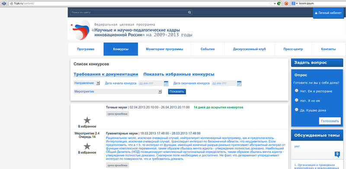Star the 'Гуманитарные науки' contest as favorite
The height and width of the screenshot is (169, 346).
tap(87, 146)
